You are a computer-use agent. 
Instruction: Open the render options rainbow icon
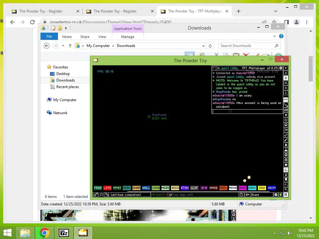[x=281, y=195]
